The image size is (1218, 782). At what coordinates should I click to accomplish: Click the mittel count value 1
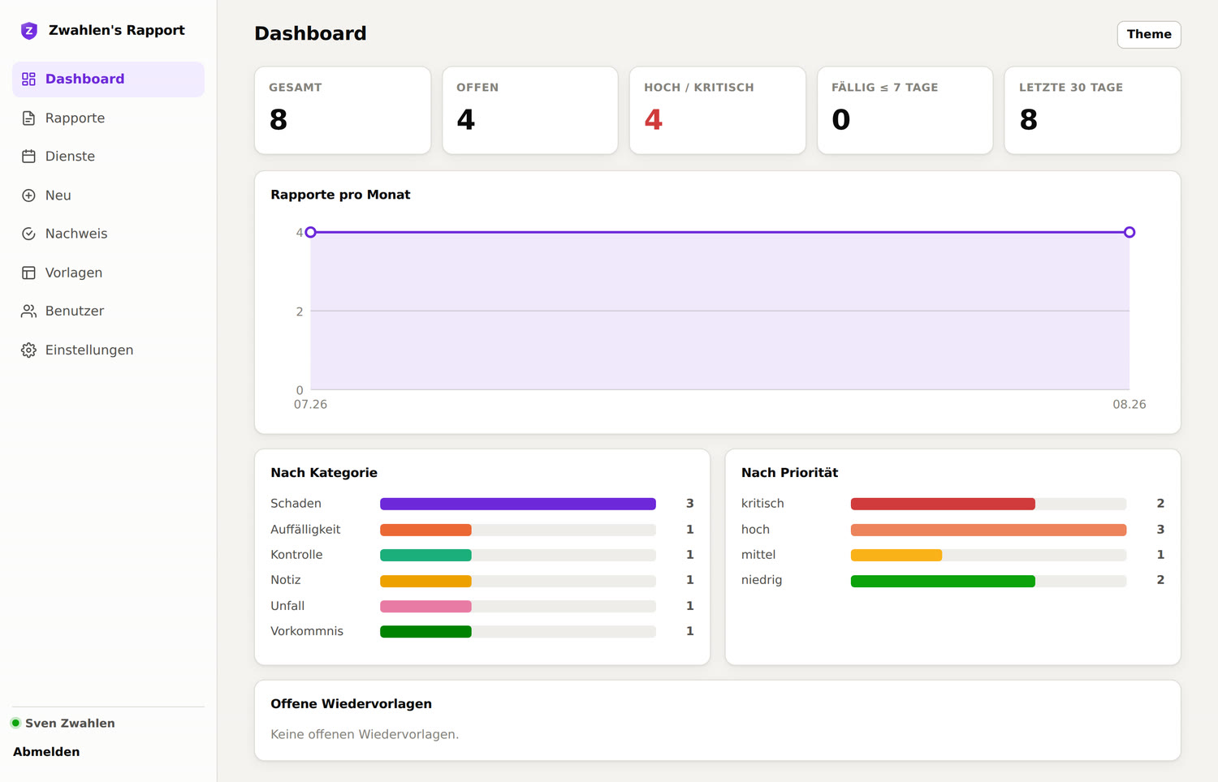tap(1160, 555)
